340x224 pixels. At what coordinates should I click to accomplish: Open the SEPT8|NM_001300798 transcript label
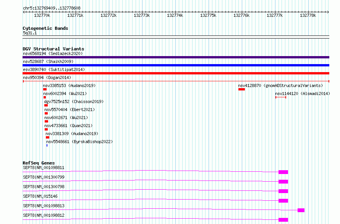(x=44, y=187)
